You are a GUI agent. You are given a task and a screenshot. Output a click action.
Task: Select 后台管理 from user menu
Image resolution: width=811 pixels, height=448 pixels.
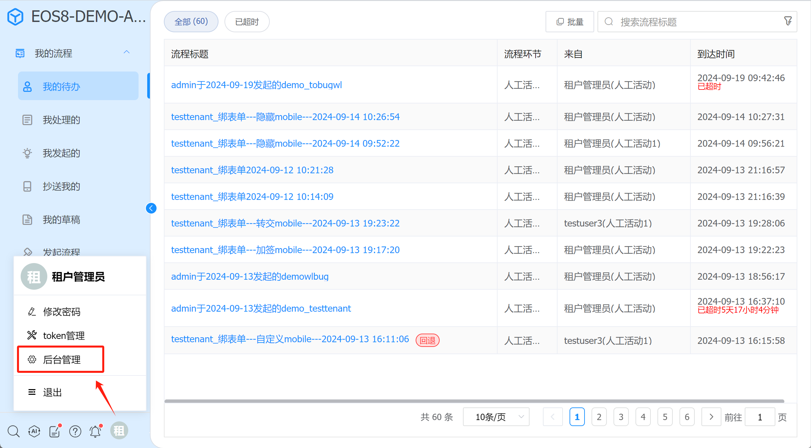61,360
